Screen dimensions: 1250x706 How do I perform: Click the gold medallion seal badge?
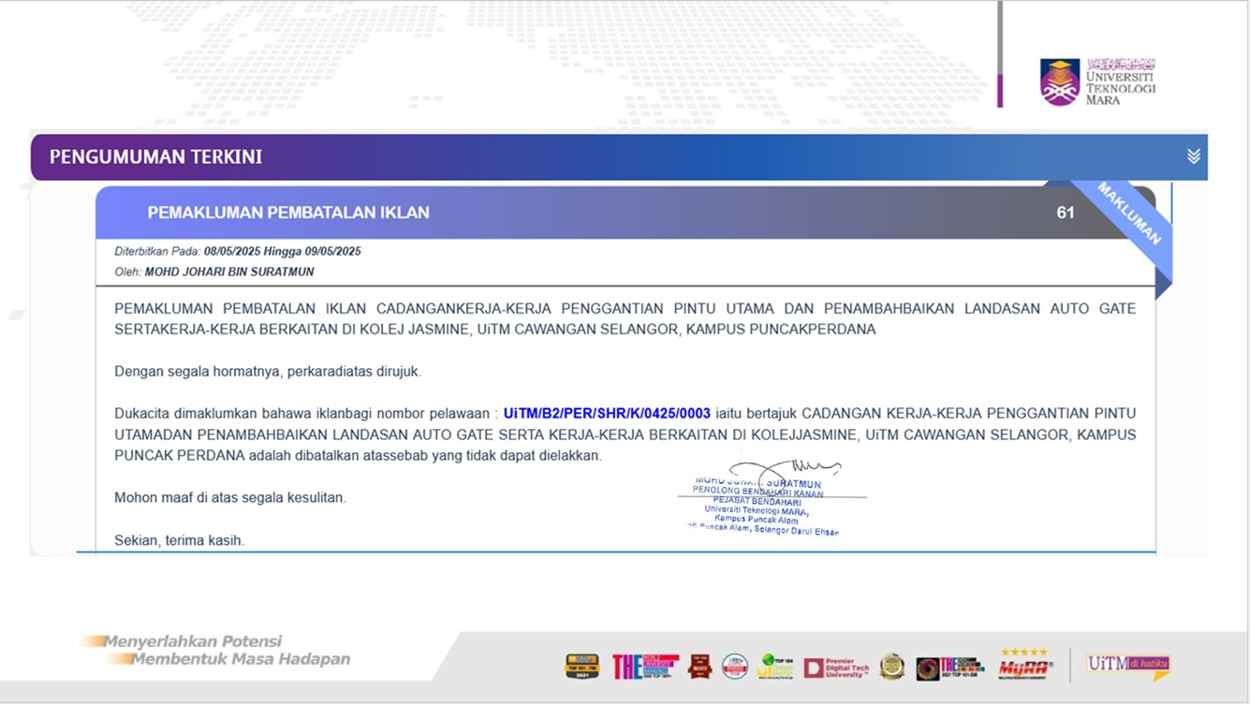pyautogui.click(x=891, y=667)
